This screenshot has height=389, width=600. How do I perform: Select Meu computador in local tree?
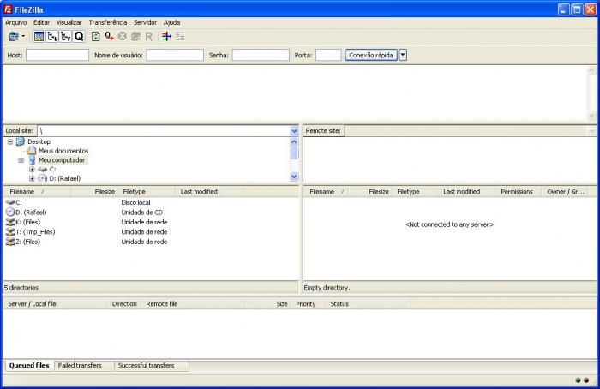point(61,160)
